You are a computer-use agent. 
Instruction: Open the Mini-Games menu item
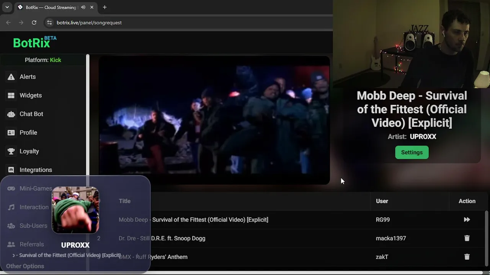pyautogui.click(x=36, y=189)
